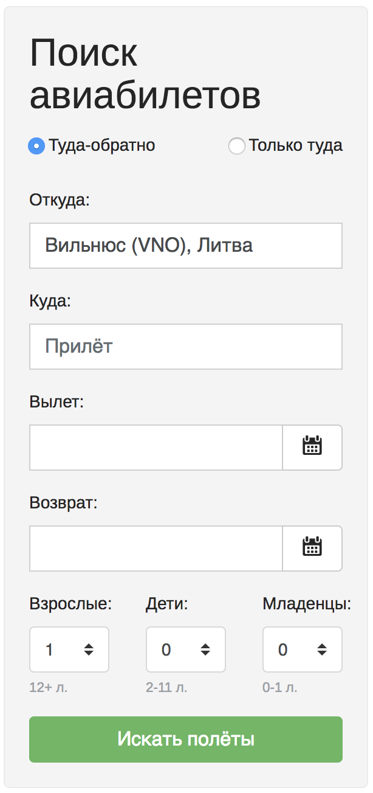Expand the Дети count dropdown
Viewport: 373px width, 793px height.
[x=186, y=649]
